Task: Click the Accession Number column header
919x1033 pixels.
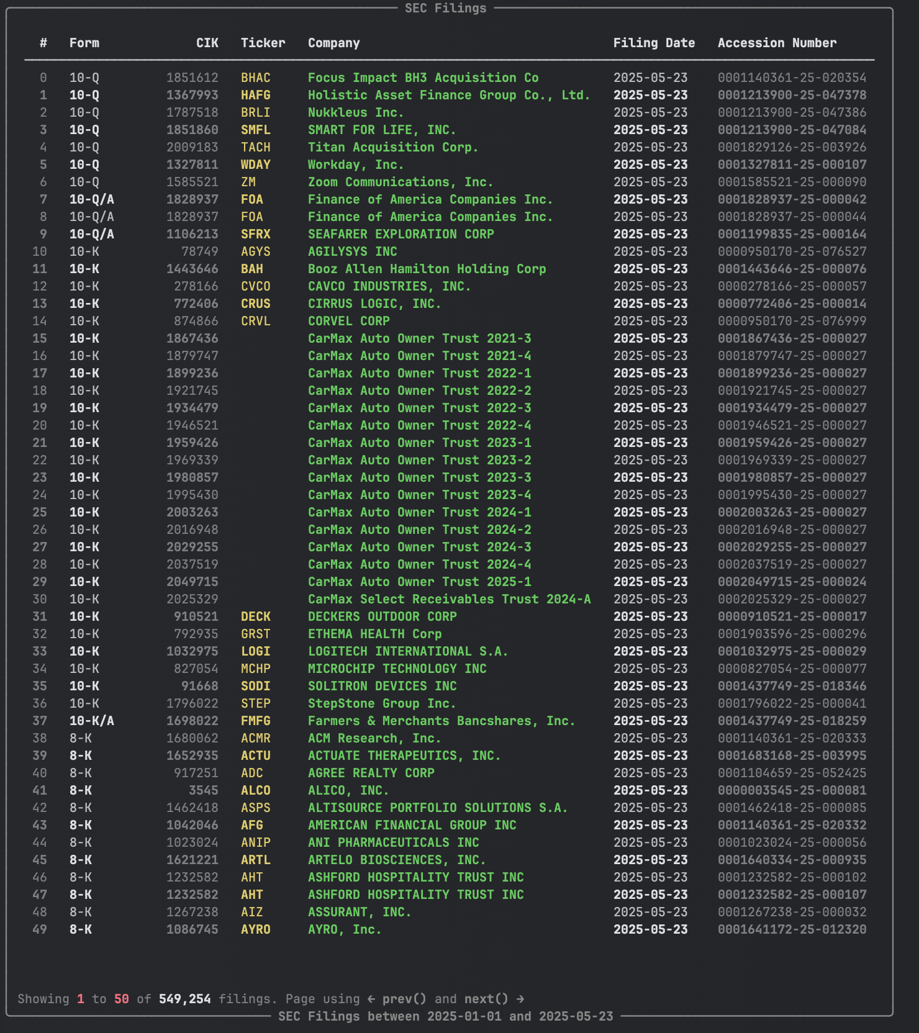Action: tap(777, 43)
